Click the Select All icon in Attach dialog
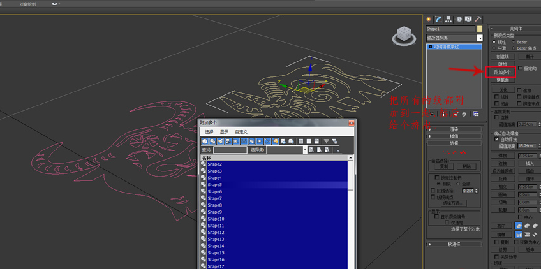The image size is (541, 269). (x=300, y=142)
